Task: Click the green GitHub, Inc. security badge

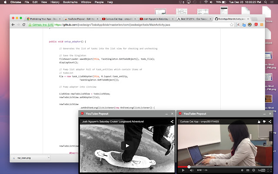Action: coord(41,25)
